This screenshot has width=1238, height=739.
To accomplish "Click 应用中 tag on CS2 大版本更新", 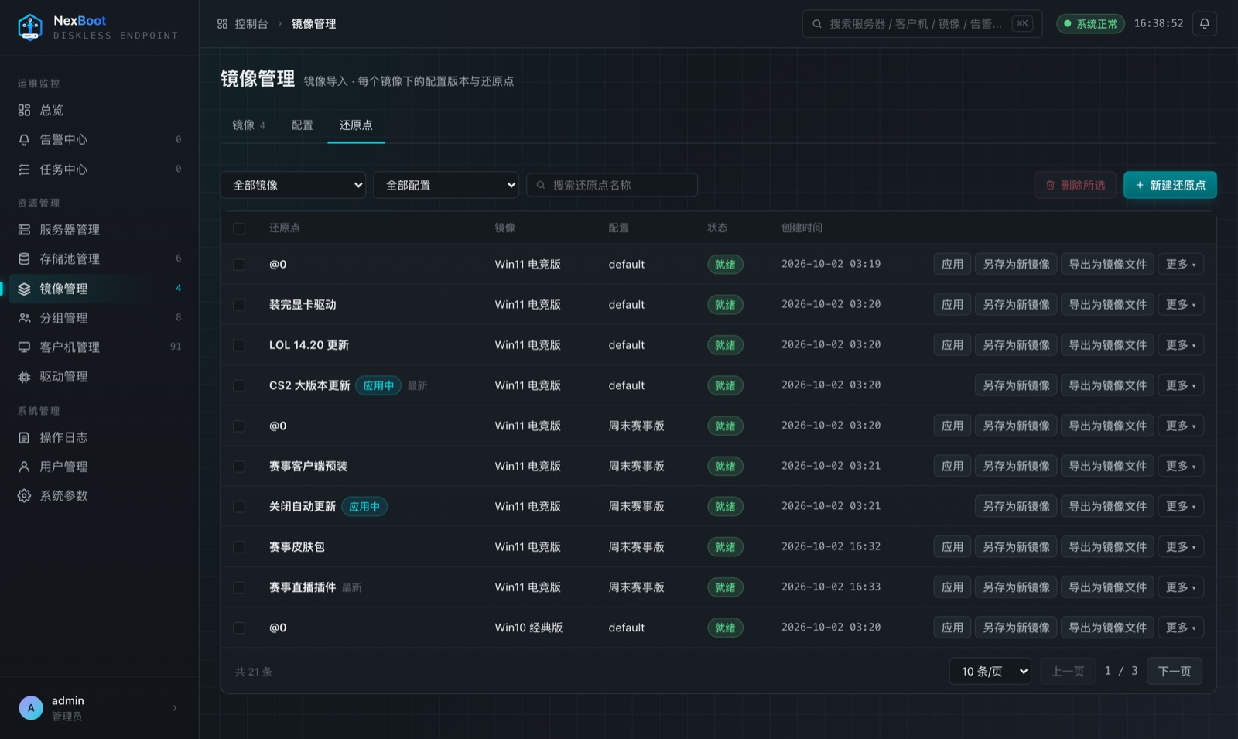I will click(378, 385).
